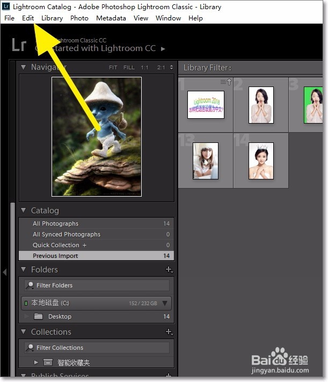This screenshot has width=328, height=382.
Task: Open the Help menu
Action: [195, 18]
